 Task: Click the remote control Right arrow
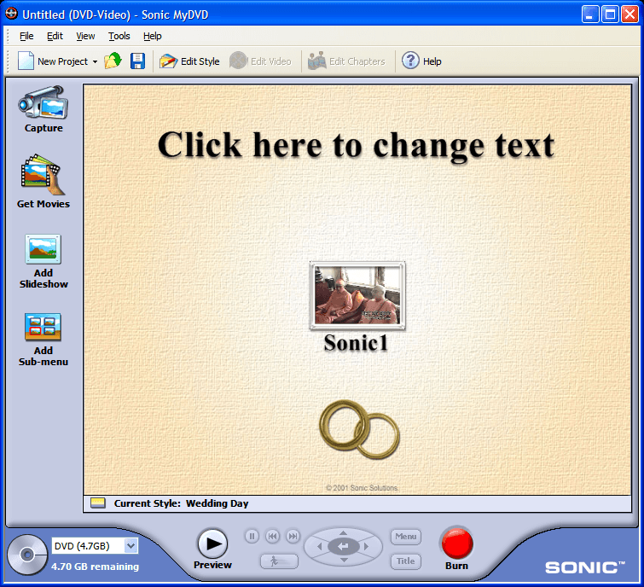click(366, 546)
